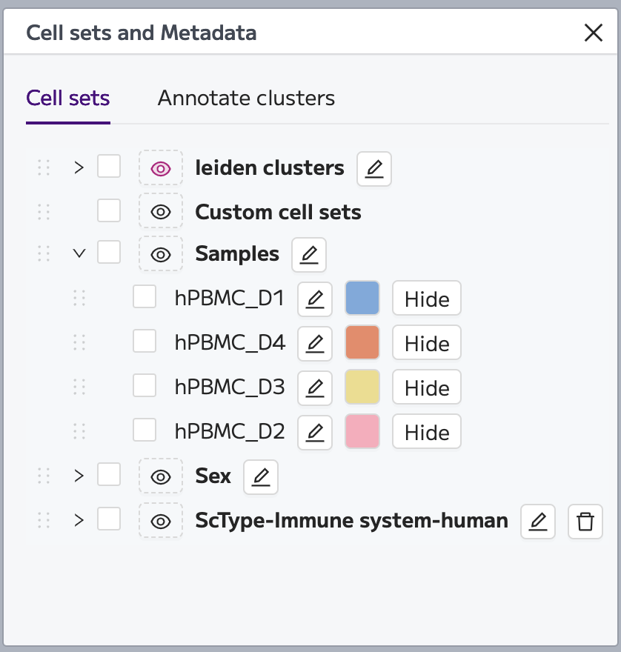
Task: Grab the drag handle for leiden clusters
Action: [x=44, y=168]
